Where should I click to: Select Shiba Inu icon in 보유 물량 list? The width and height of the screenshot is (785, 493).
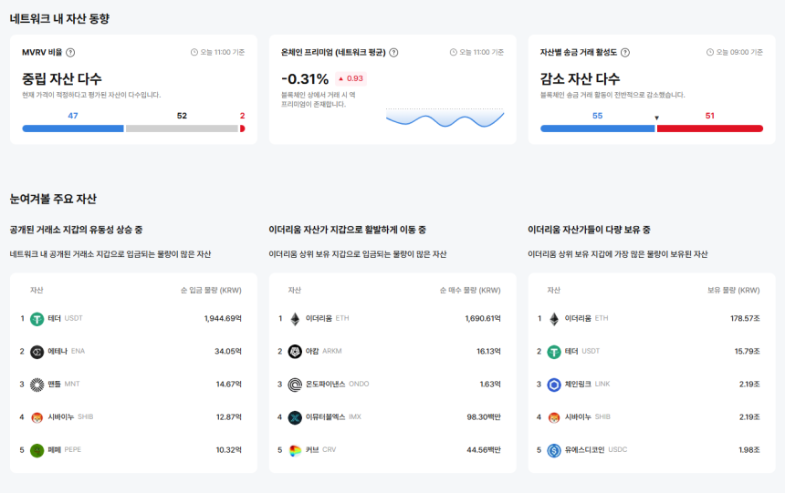[x=554, y=417]
